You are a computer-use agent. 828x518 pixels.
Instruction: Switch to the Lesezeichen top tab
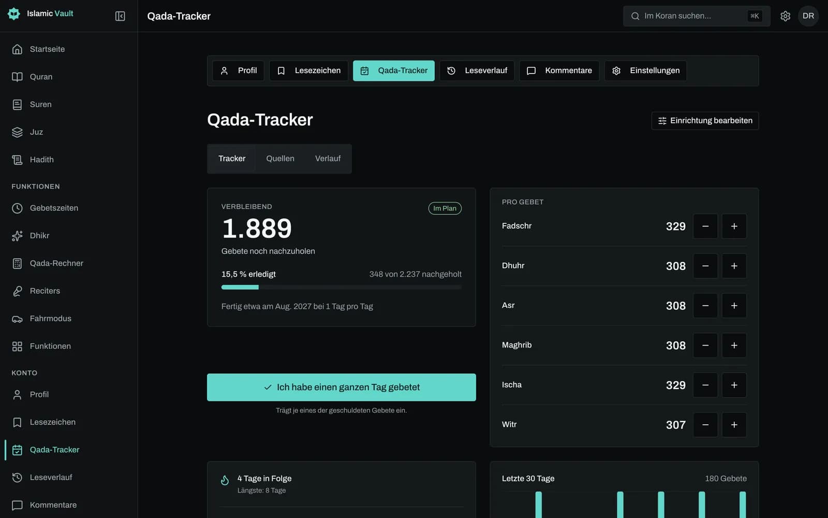click(308, 70)
